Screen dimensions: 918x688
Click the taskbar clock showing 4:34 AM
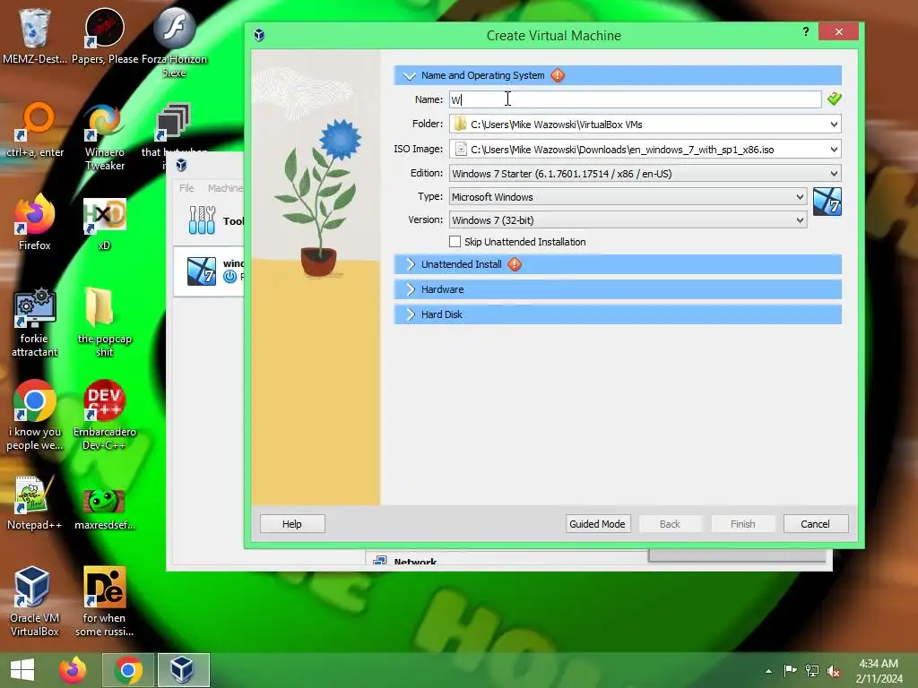coord(879,671)
